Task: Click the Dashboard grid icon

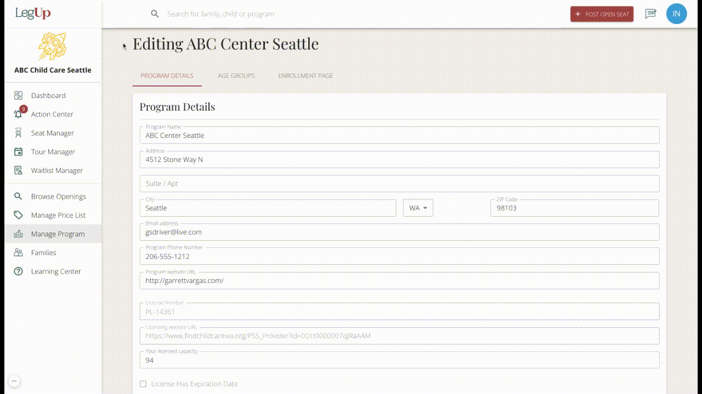Action: point(19,95)
